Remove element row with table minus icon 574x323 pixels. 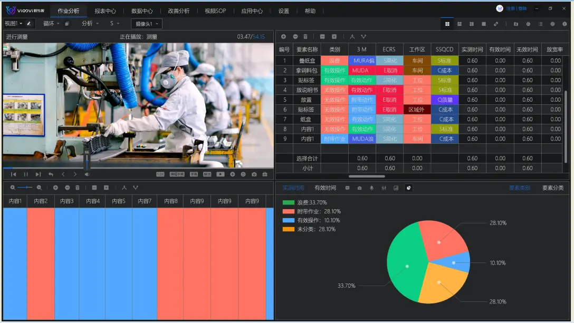pos(295,36)
